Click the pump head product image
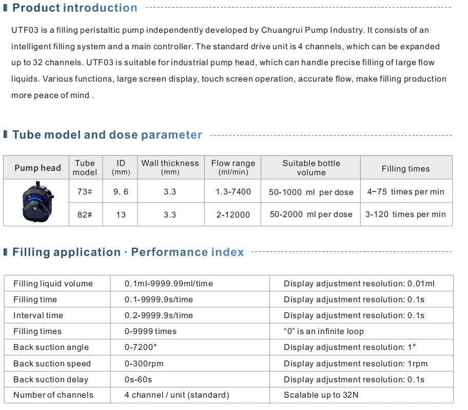 (37, 202)
